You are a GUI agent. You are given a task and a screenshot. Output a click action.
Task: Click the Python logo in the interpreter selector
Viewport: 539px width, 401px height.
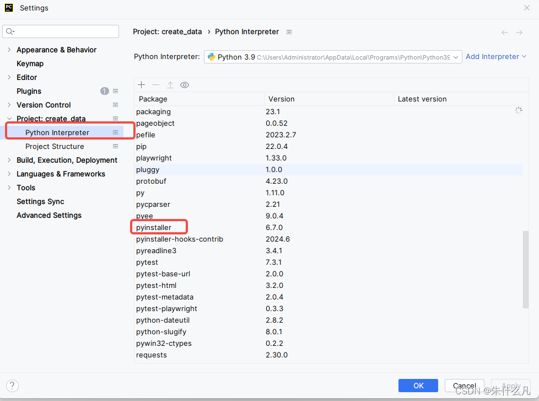click(x=212, y=57)
